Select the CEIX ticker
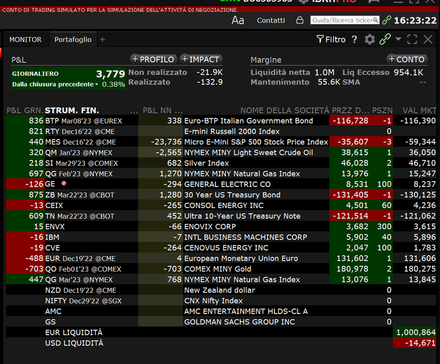The width and height of the screenshot is (440, 364). point(54,205)
